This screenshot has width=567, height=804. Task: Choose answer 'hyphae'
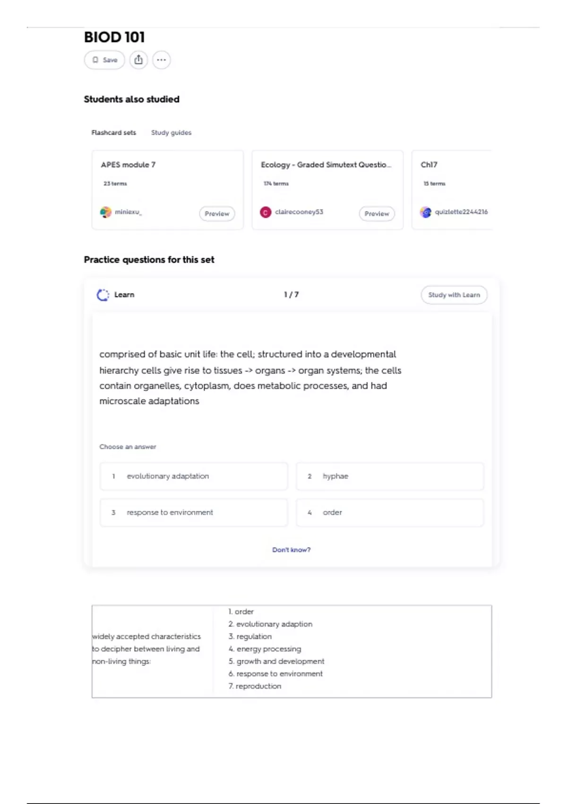(x=390, y=476)
